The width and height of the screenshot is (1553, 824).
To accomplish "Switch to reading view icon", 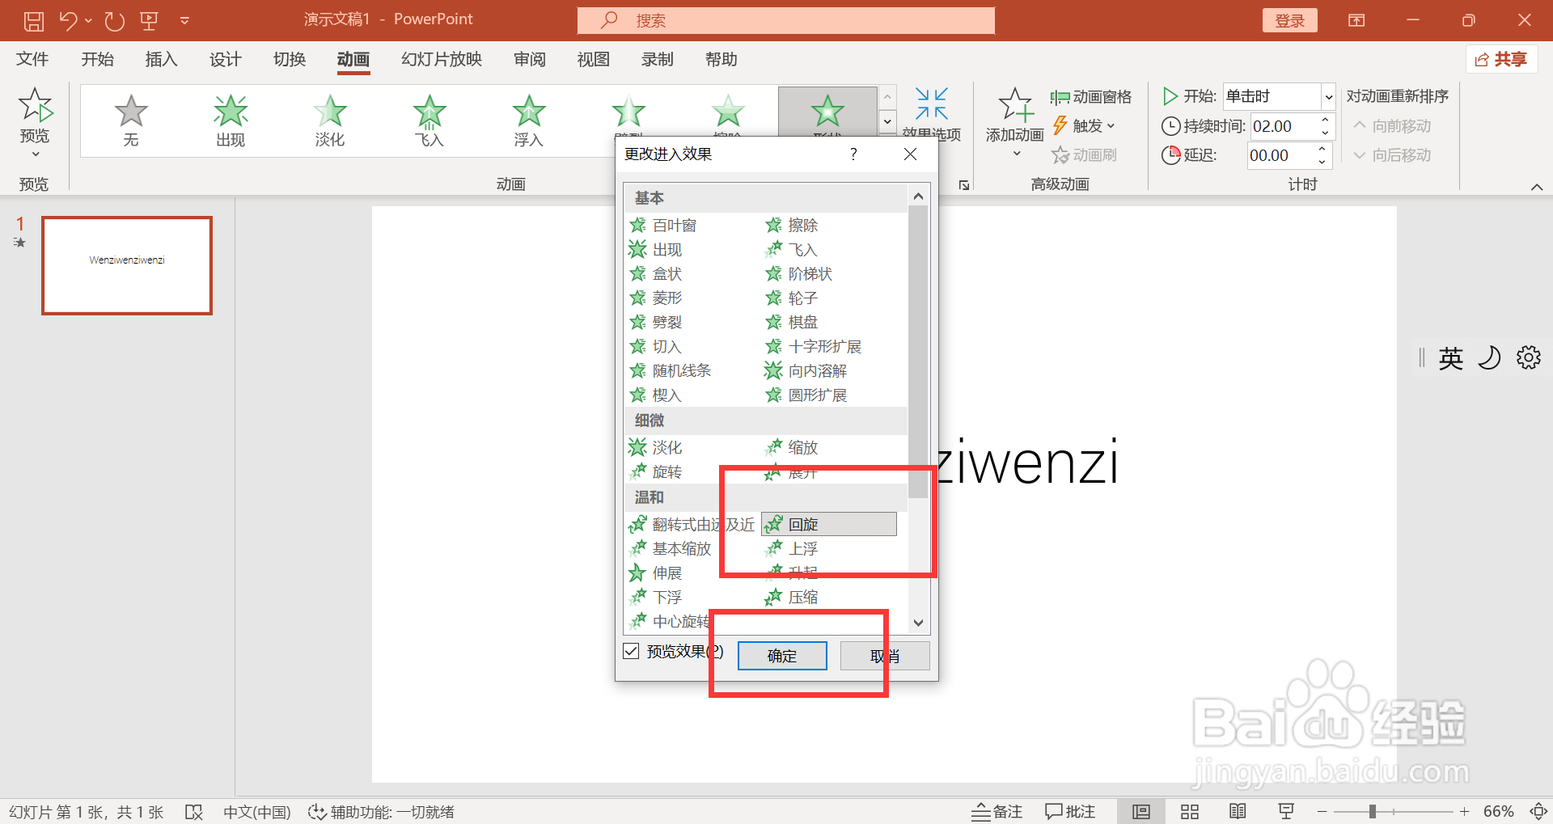I will [x=1238, y=812].
